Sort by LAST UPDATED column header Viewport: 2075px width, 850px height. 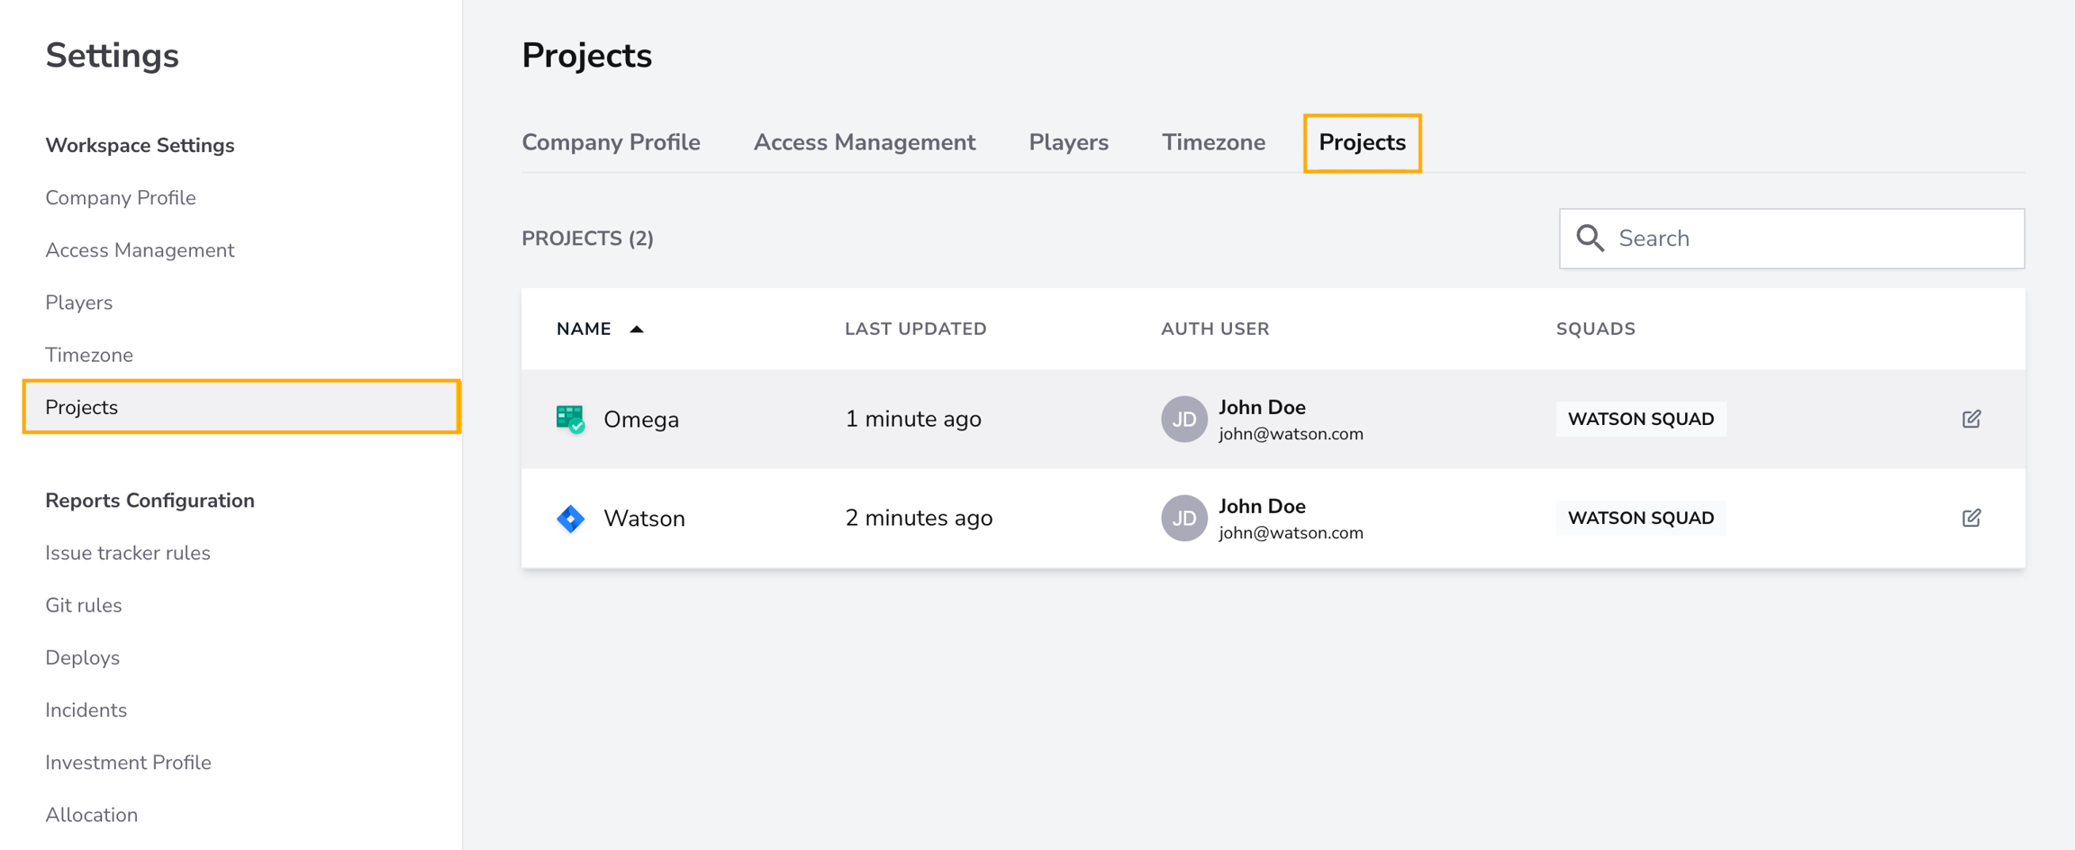[915, 330]
